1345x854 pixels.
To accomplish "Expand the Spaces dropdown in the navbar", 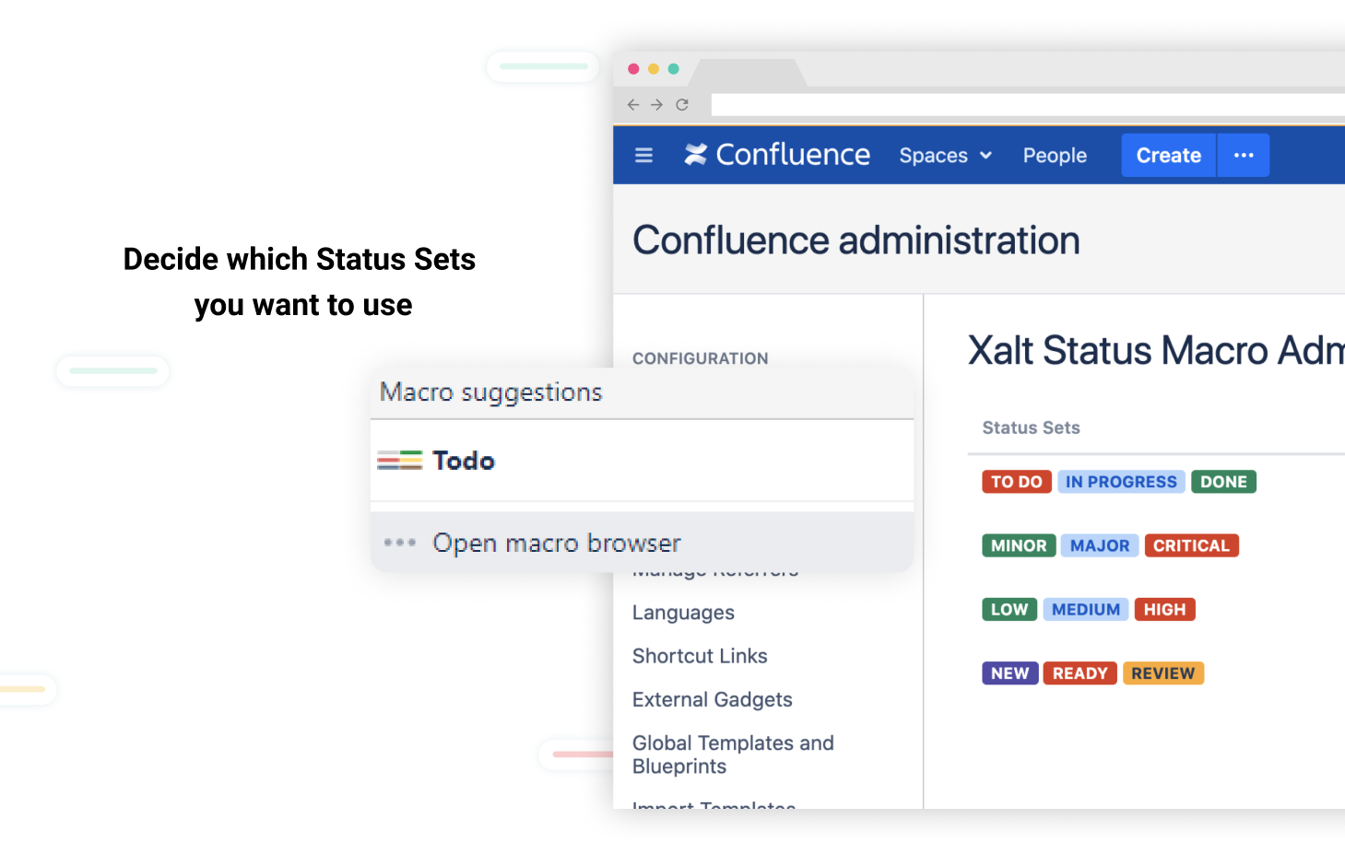I will pos(944,156).
